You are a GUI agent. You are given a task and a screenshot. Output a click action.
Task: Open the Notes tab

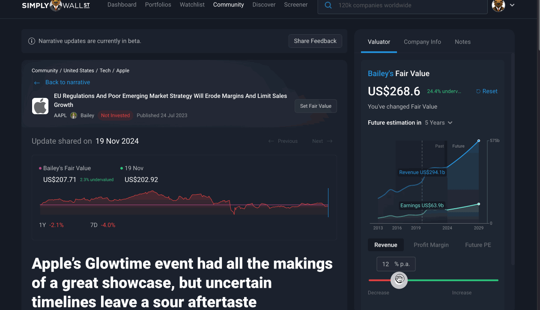coord(462,42)
